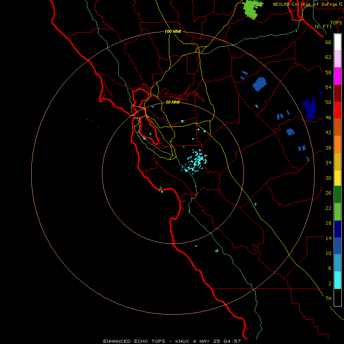Image resolution: width=344 pixels, height=344 pixels.
Task: Choose the cyan legend swatch
Action: (338, 280)
